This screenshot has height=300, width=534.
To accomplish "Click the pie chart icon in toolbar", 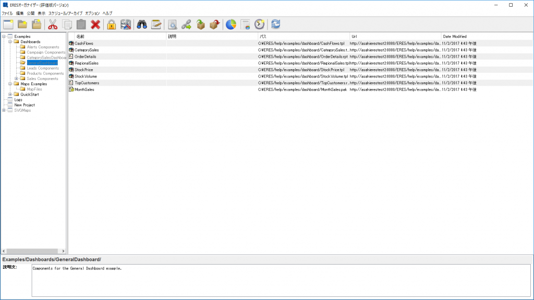I will pyautogui.click(x=230, y=24).
